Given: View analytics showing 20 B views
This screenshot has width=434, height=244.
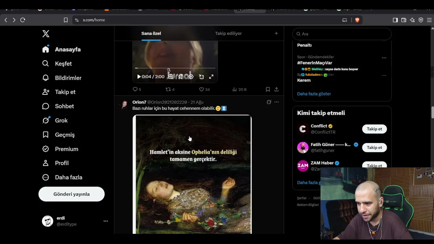Looking at the screenshot, I should [x=239, y=89].
